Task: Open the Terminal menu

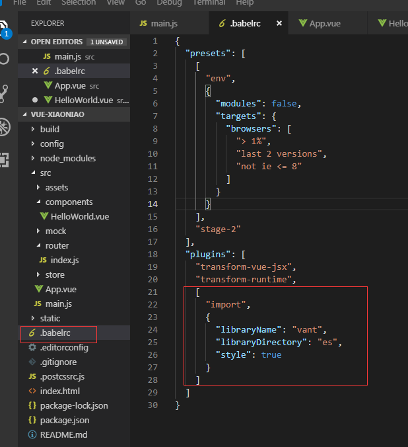Action: click(x=209, y=3)
